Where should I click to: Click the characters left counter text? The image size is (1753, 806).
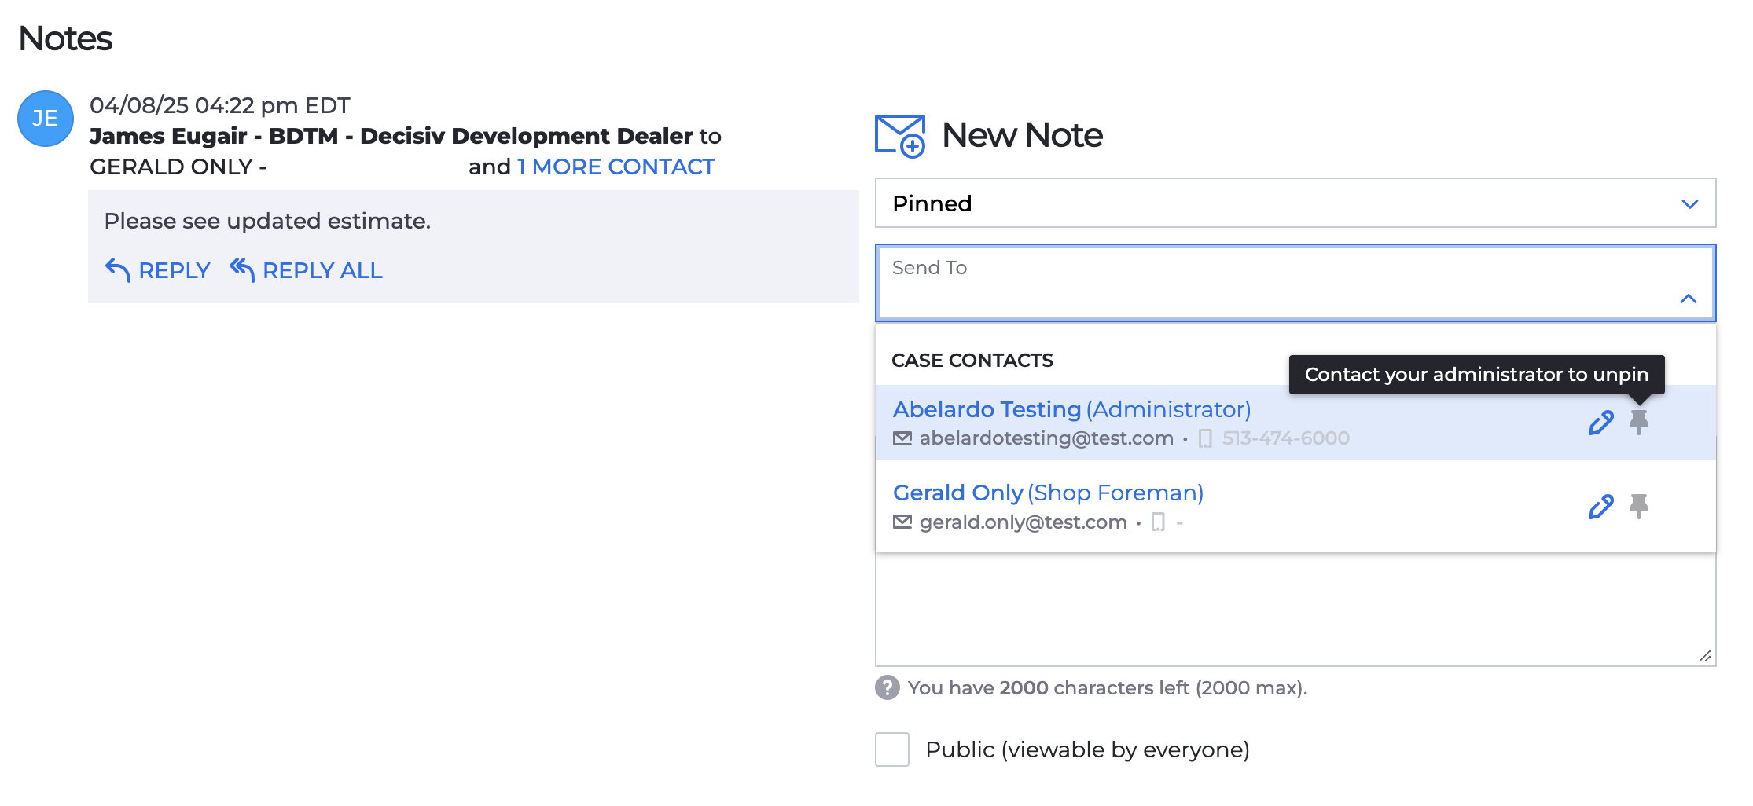1108,687
